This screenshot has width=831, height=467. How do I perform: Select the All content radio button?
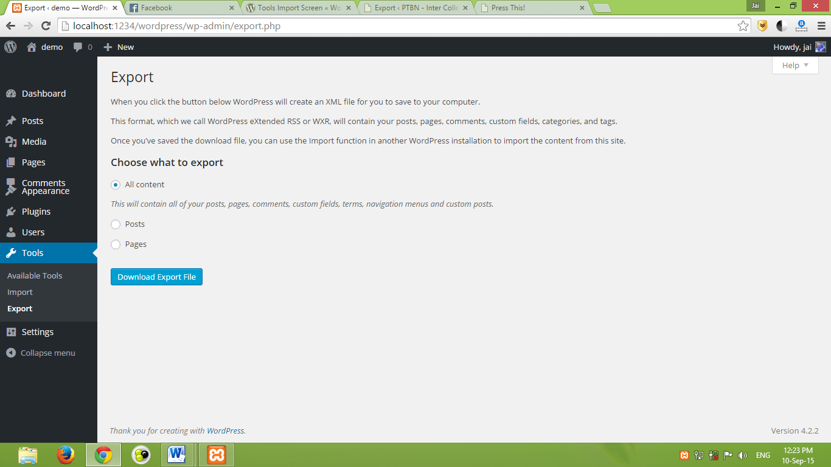point(116,185)
